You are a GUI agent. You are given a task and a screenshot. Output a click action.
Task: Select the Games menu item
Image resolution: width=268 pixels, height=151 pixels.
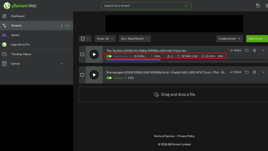pyautogui.click(x=37, y=64)
